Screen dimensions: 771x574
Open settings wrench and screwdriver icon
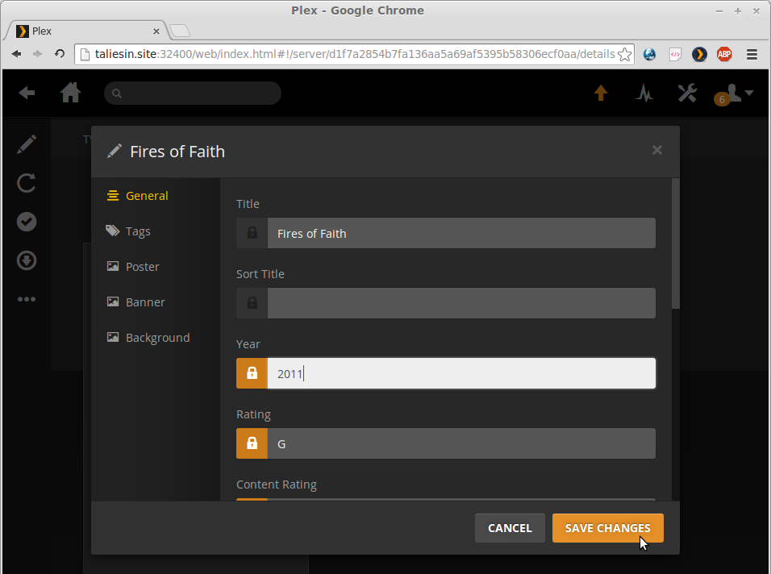click(687, 93)
